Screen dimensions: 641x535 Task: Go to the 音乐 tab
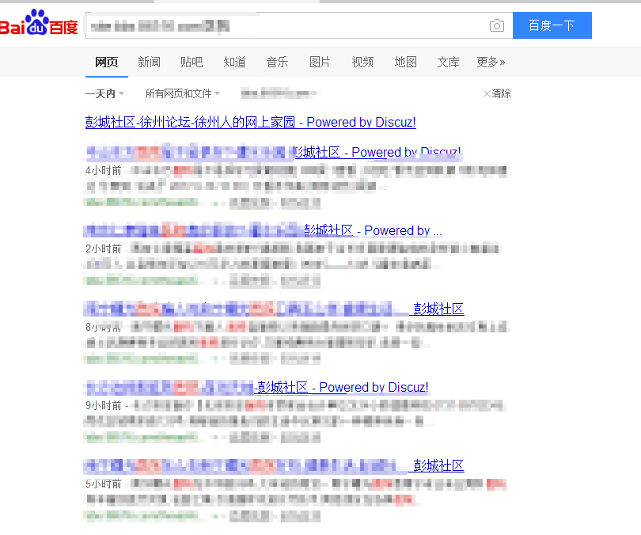(x=277, y=62)
